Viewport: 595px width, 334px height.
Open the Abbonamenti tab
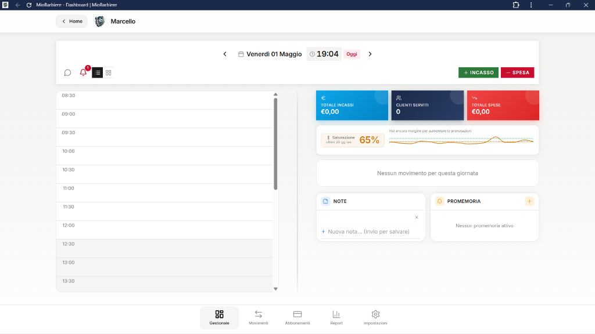pyautogui.click(x=297, y=317)
